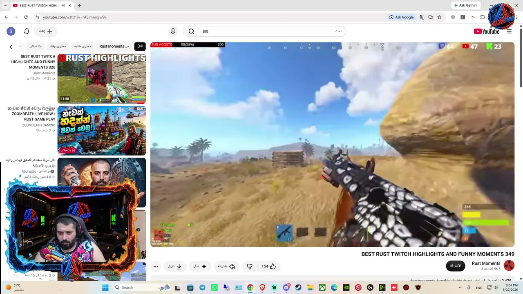
Task: Open a new browser tab
Action: pos(79,6)
